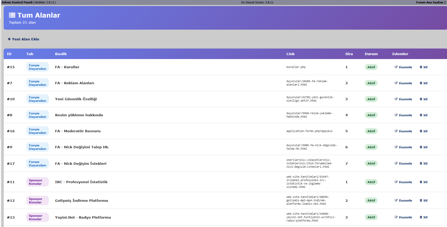This screenshot has width=447, height=227.
Task: Click trash icon for Yeni Güvenlik Özelliği
Action: point(421,99)
